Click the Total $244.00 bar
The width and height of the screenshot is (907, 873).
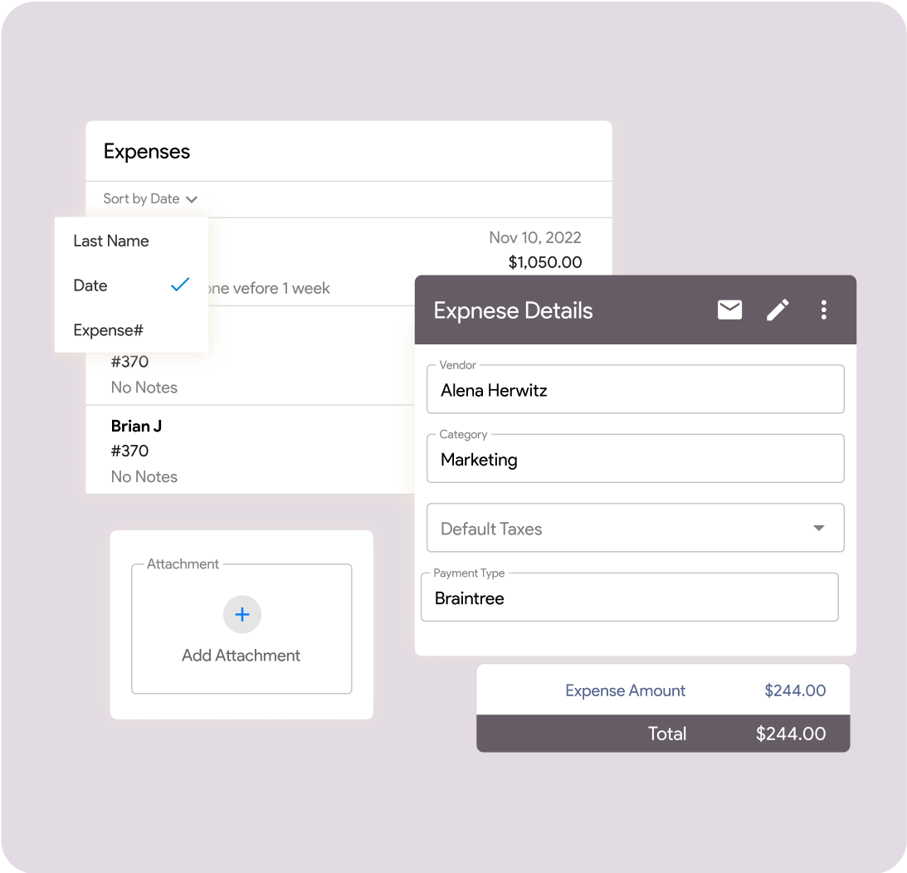(663, 734)
